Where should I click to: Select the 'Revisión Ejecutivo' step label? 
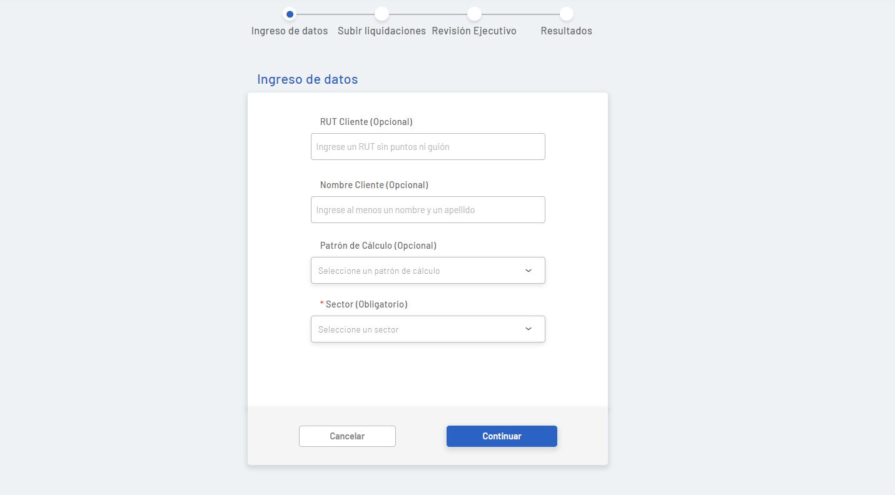(474, 31)
